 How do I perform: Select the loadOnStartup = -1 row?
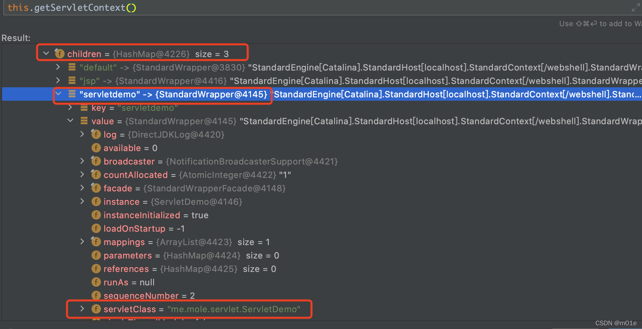tap(322, 228)
